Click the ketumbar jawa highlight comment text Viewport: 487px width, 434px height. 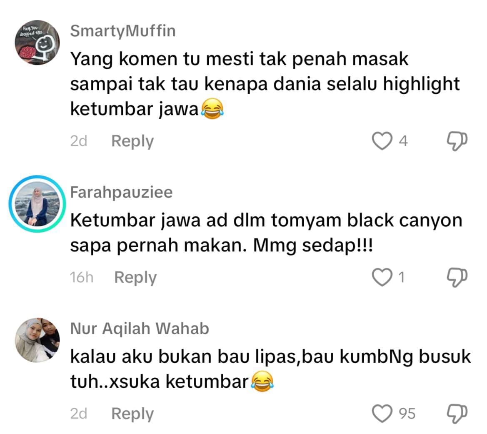point(265,84)
